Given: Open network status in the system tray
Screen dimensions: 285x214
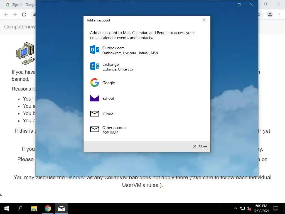Looking at the screenshot, I should click(242, 208).
